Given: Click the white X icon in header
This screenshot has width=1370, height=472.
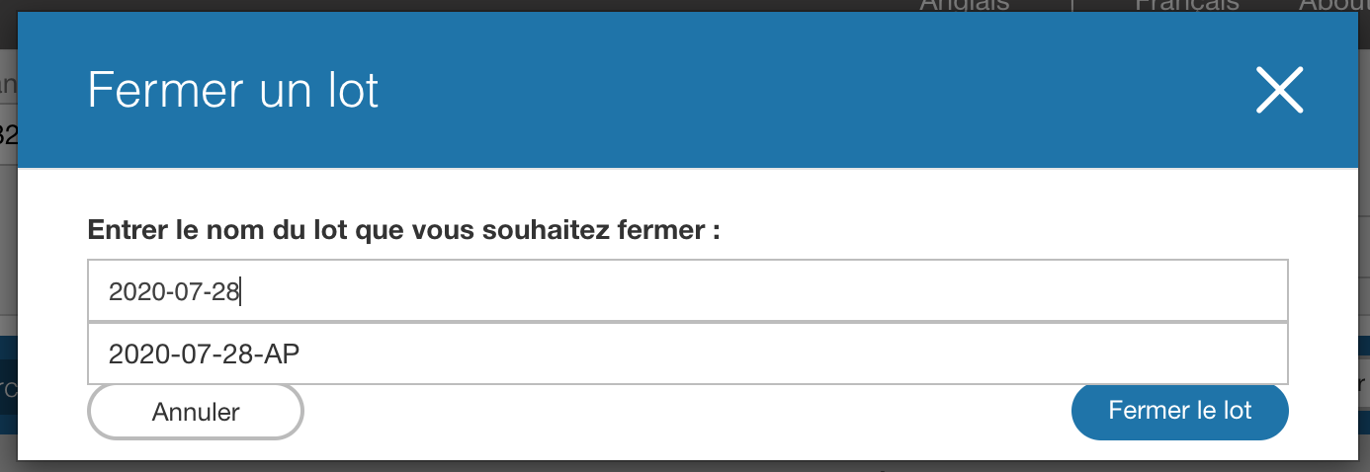Looking at the screenshot, I should [x=1279, y=91].
